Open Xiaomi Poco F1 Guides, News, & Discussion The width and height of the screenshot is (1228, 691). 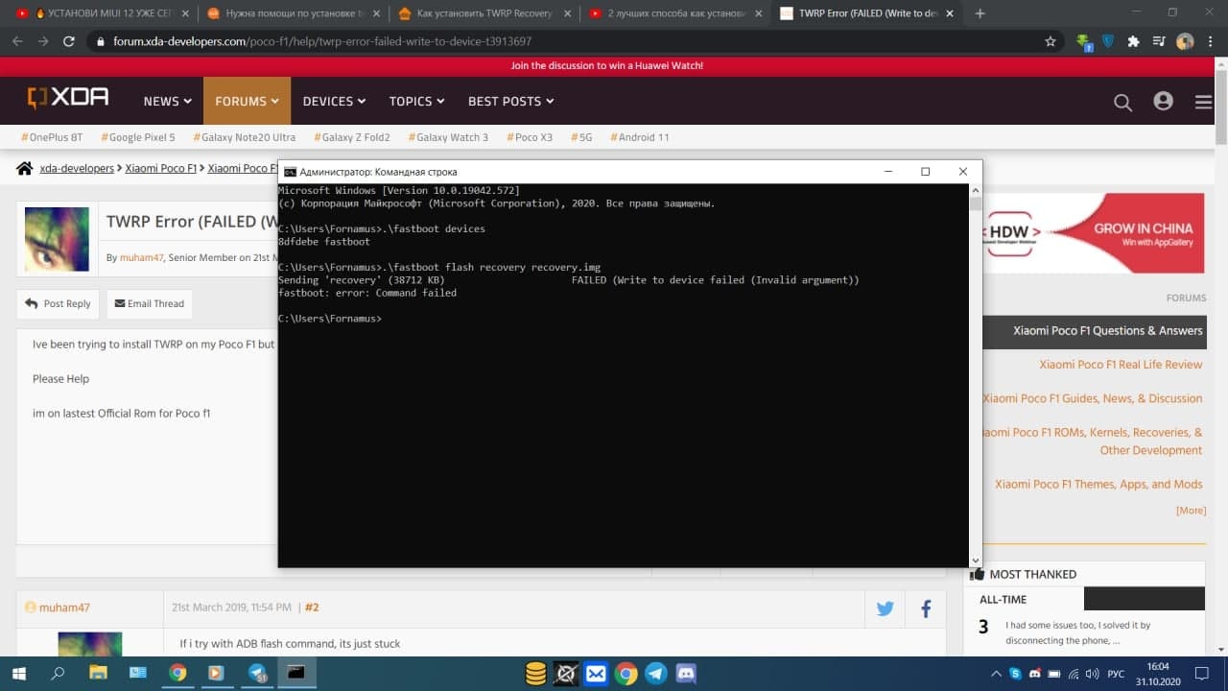tap(1092, 398)
